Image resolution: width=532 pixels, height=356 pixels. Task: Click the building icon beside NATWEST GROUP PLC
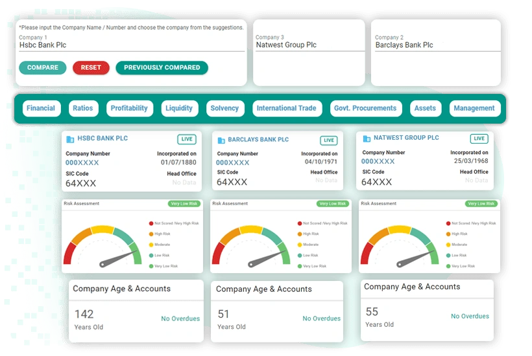(x=367, y=139)
